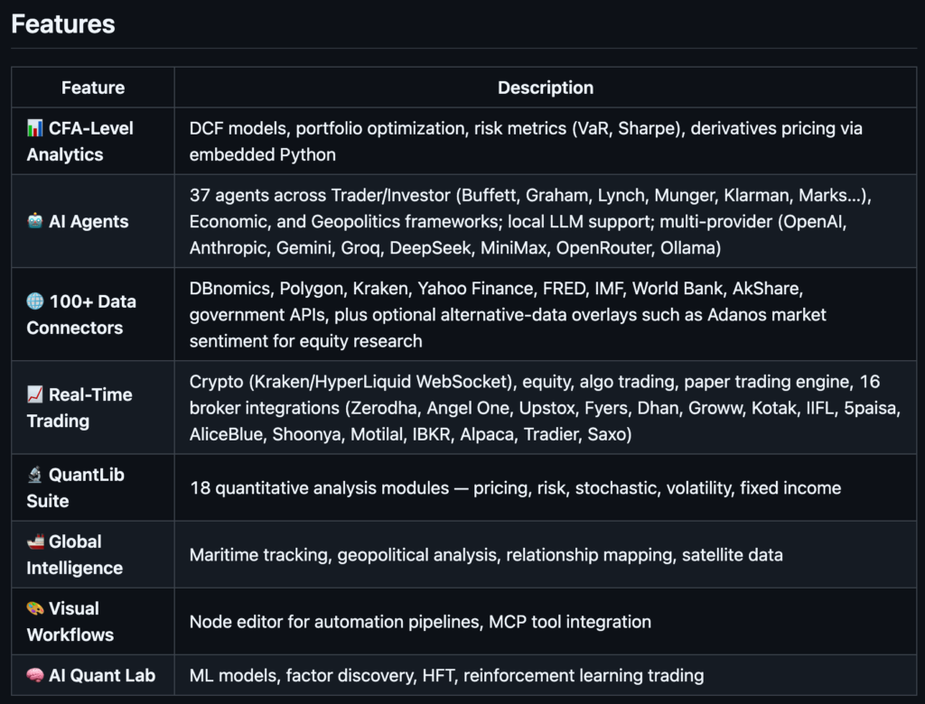Click the Features section heading

tap(63, 24)
